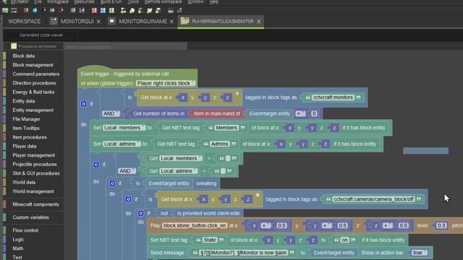Click the green grid icon in the toolbar
The width and height of the screenshot is (463, 260).
[111, 11]
